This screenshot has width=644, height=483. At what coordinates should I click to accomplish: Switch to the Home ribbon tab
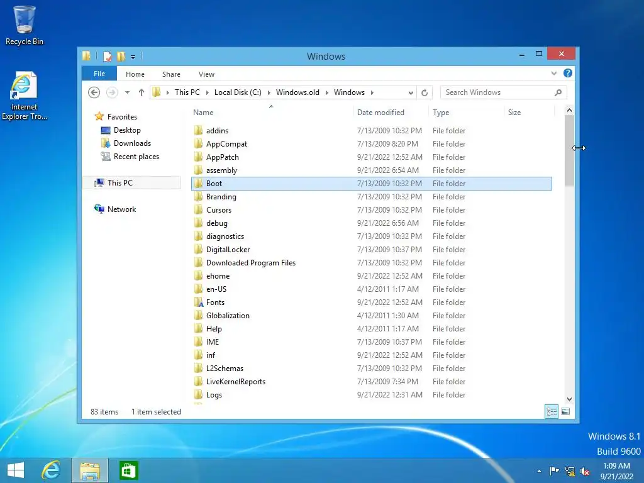point(135,74)
